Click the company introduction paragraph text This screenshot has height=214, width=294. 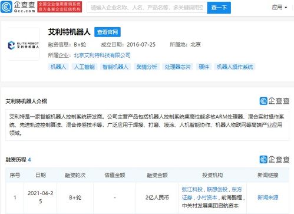[x=147, y=125]
